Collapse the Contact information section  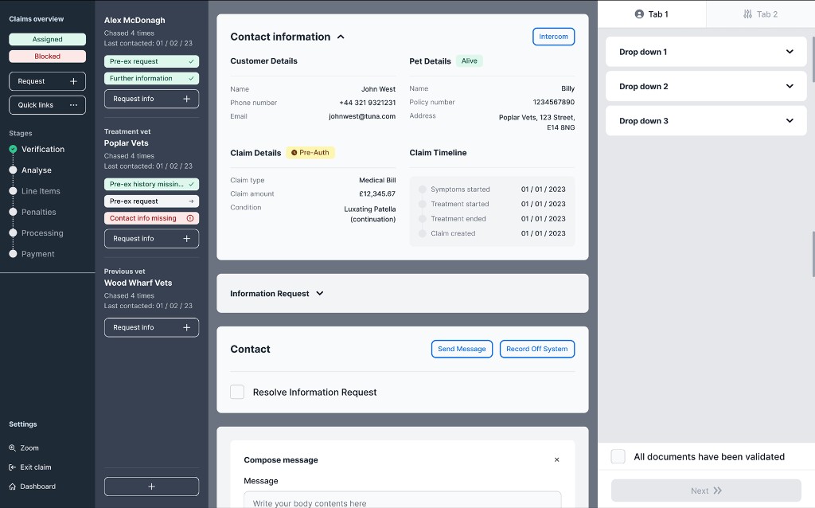pos(341,37)
